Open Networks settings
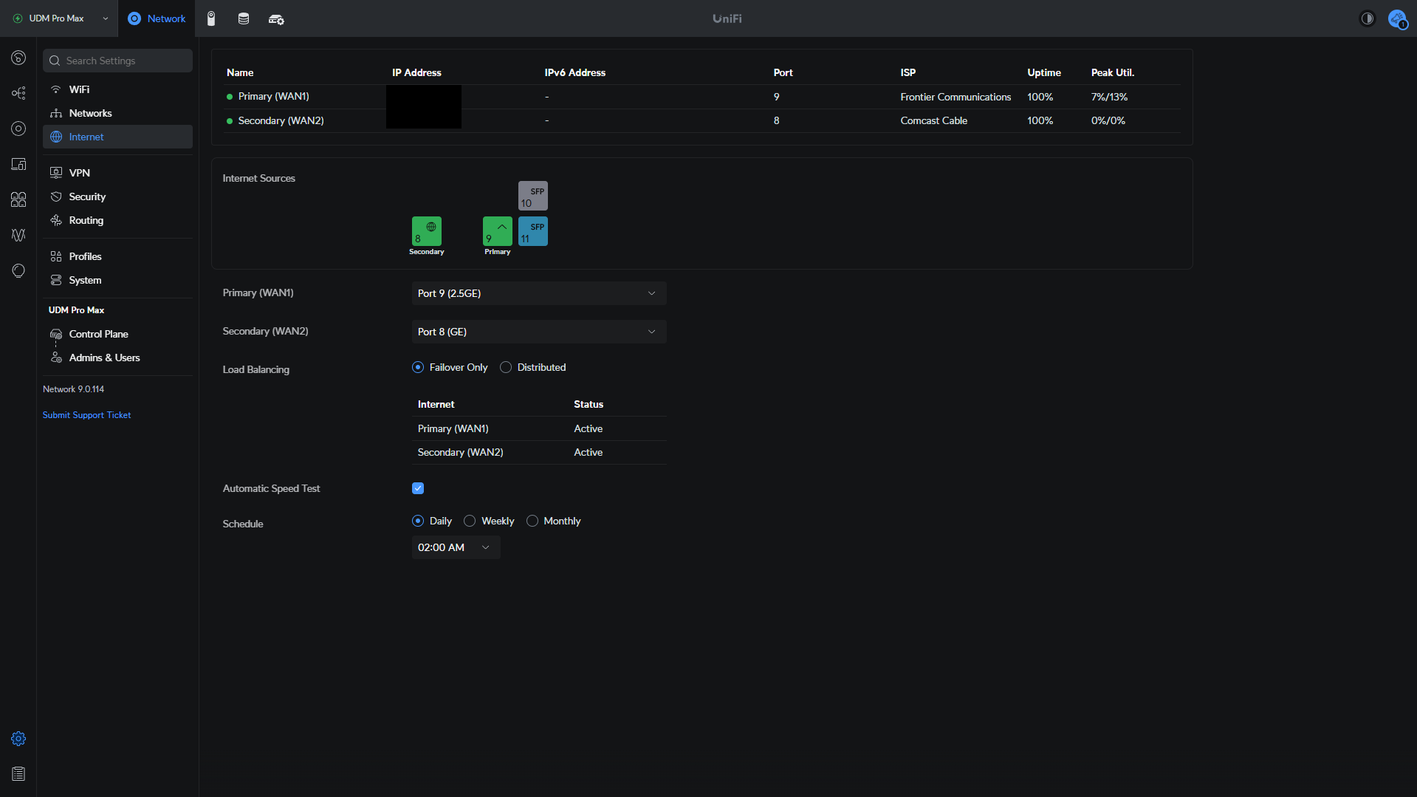 [x=117, y=113]
